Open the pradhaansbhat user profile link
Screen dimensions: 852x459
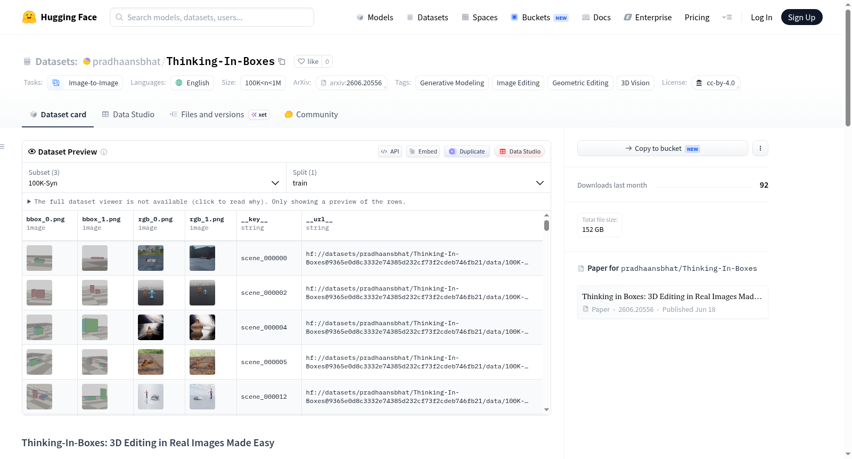tap(126, 61)
